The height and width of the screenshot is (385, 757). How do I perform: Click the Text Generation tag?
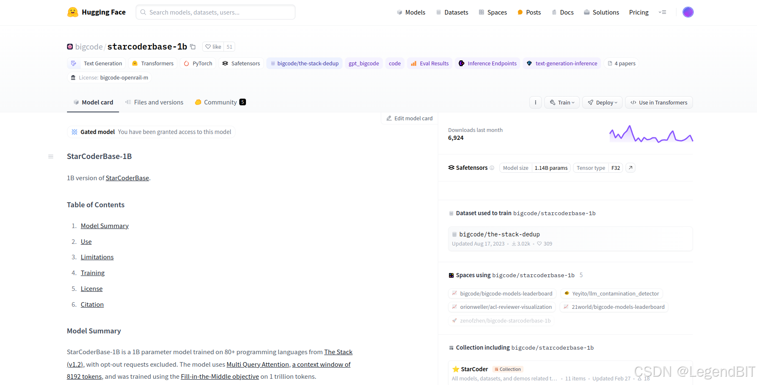coord(97,63)
